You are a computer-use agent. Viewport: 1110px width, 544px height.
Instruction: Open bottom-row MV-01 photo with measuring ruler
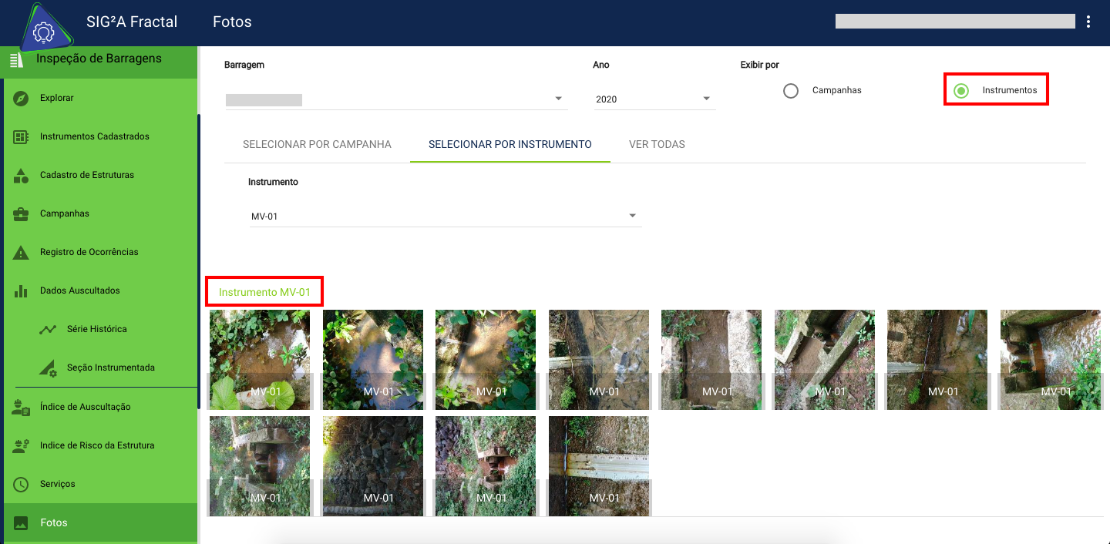(x=599, y=466)
